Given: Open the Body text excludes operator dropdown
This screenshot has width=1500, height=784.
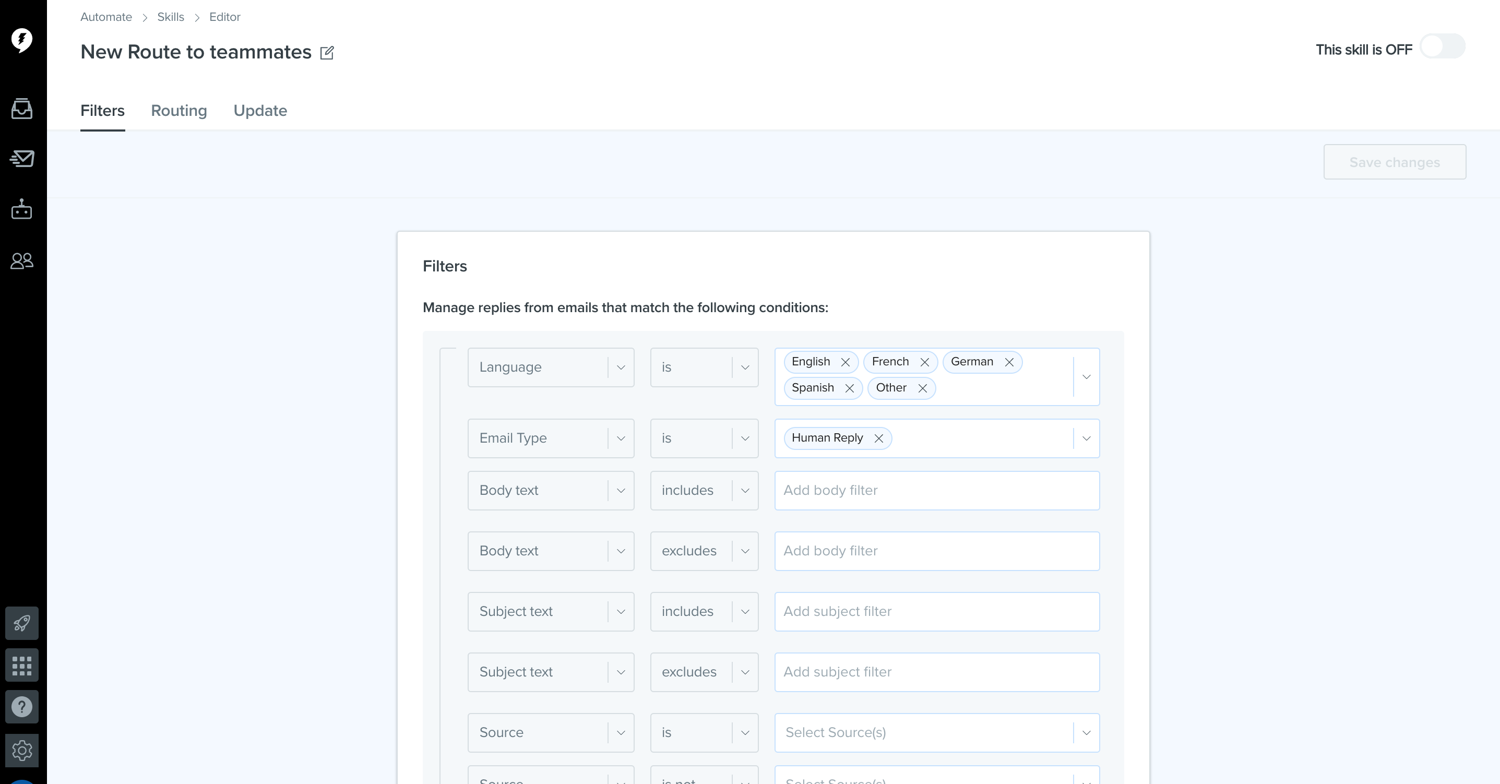Looking at the screenshot, I should click(704, 551).
